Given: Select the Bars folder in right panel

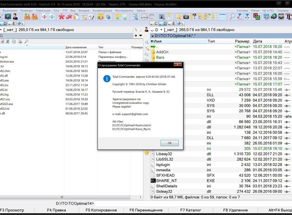Looking at the screenshot, I should 221,57.
